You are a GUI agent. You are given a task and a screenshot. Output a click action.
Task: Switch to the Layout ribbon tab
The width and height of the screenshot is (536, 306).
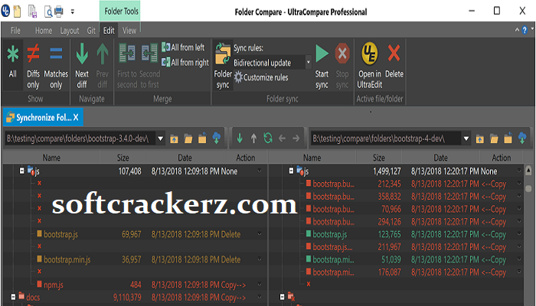point(70,31)
